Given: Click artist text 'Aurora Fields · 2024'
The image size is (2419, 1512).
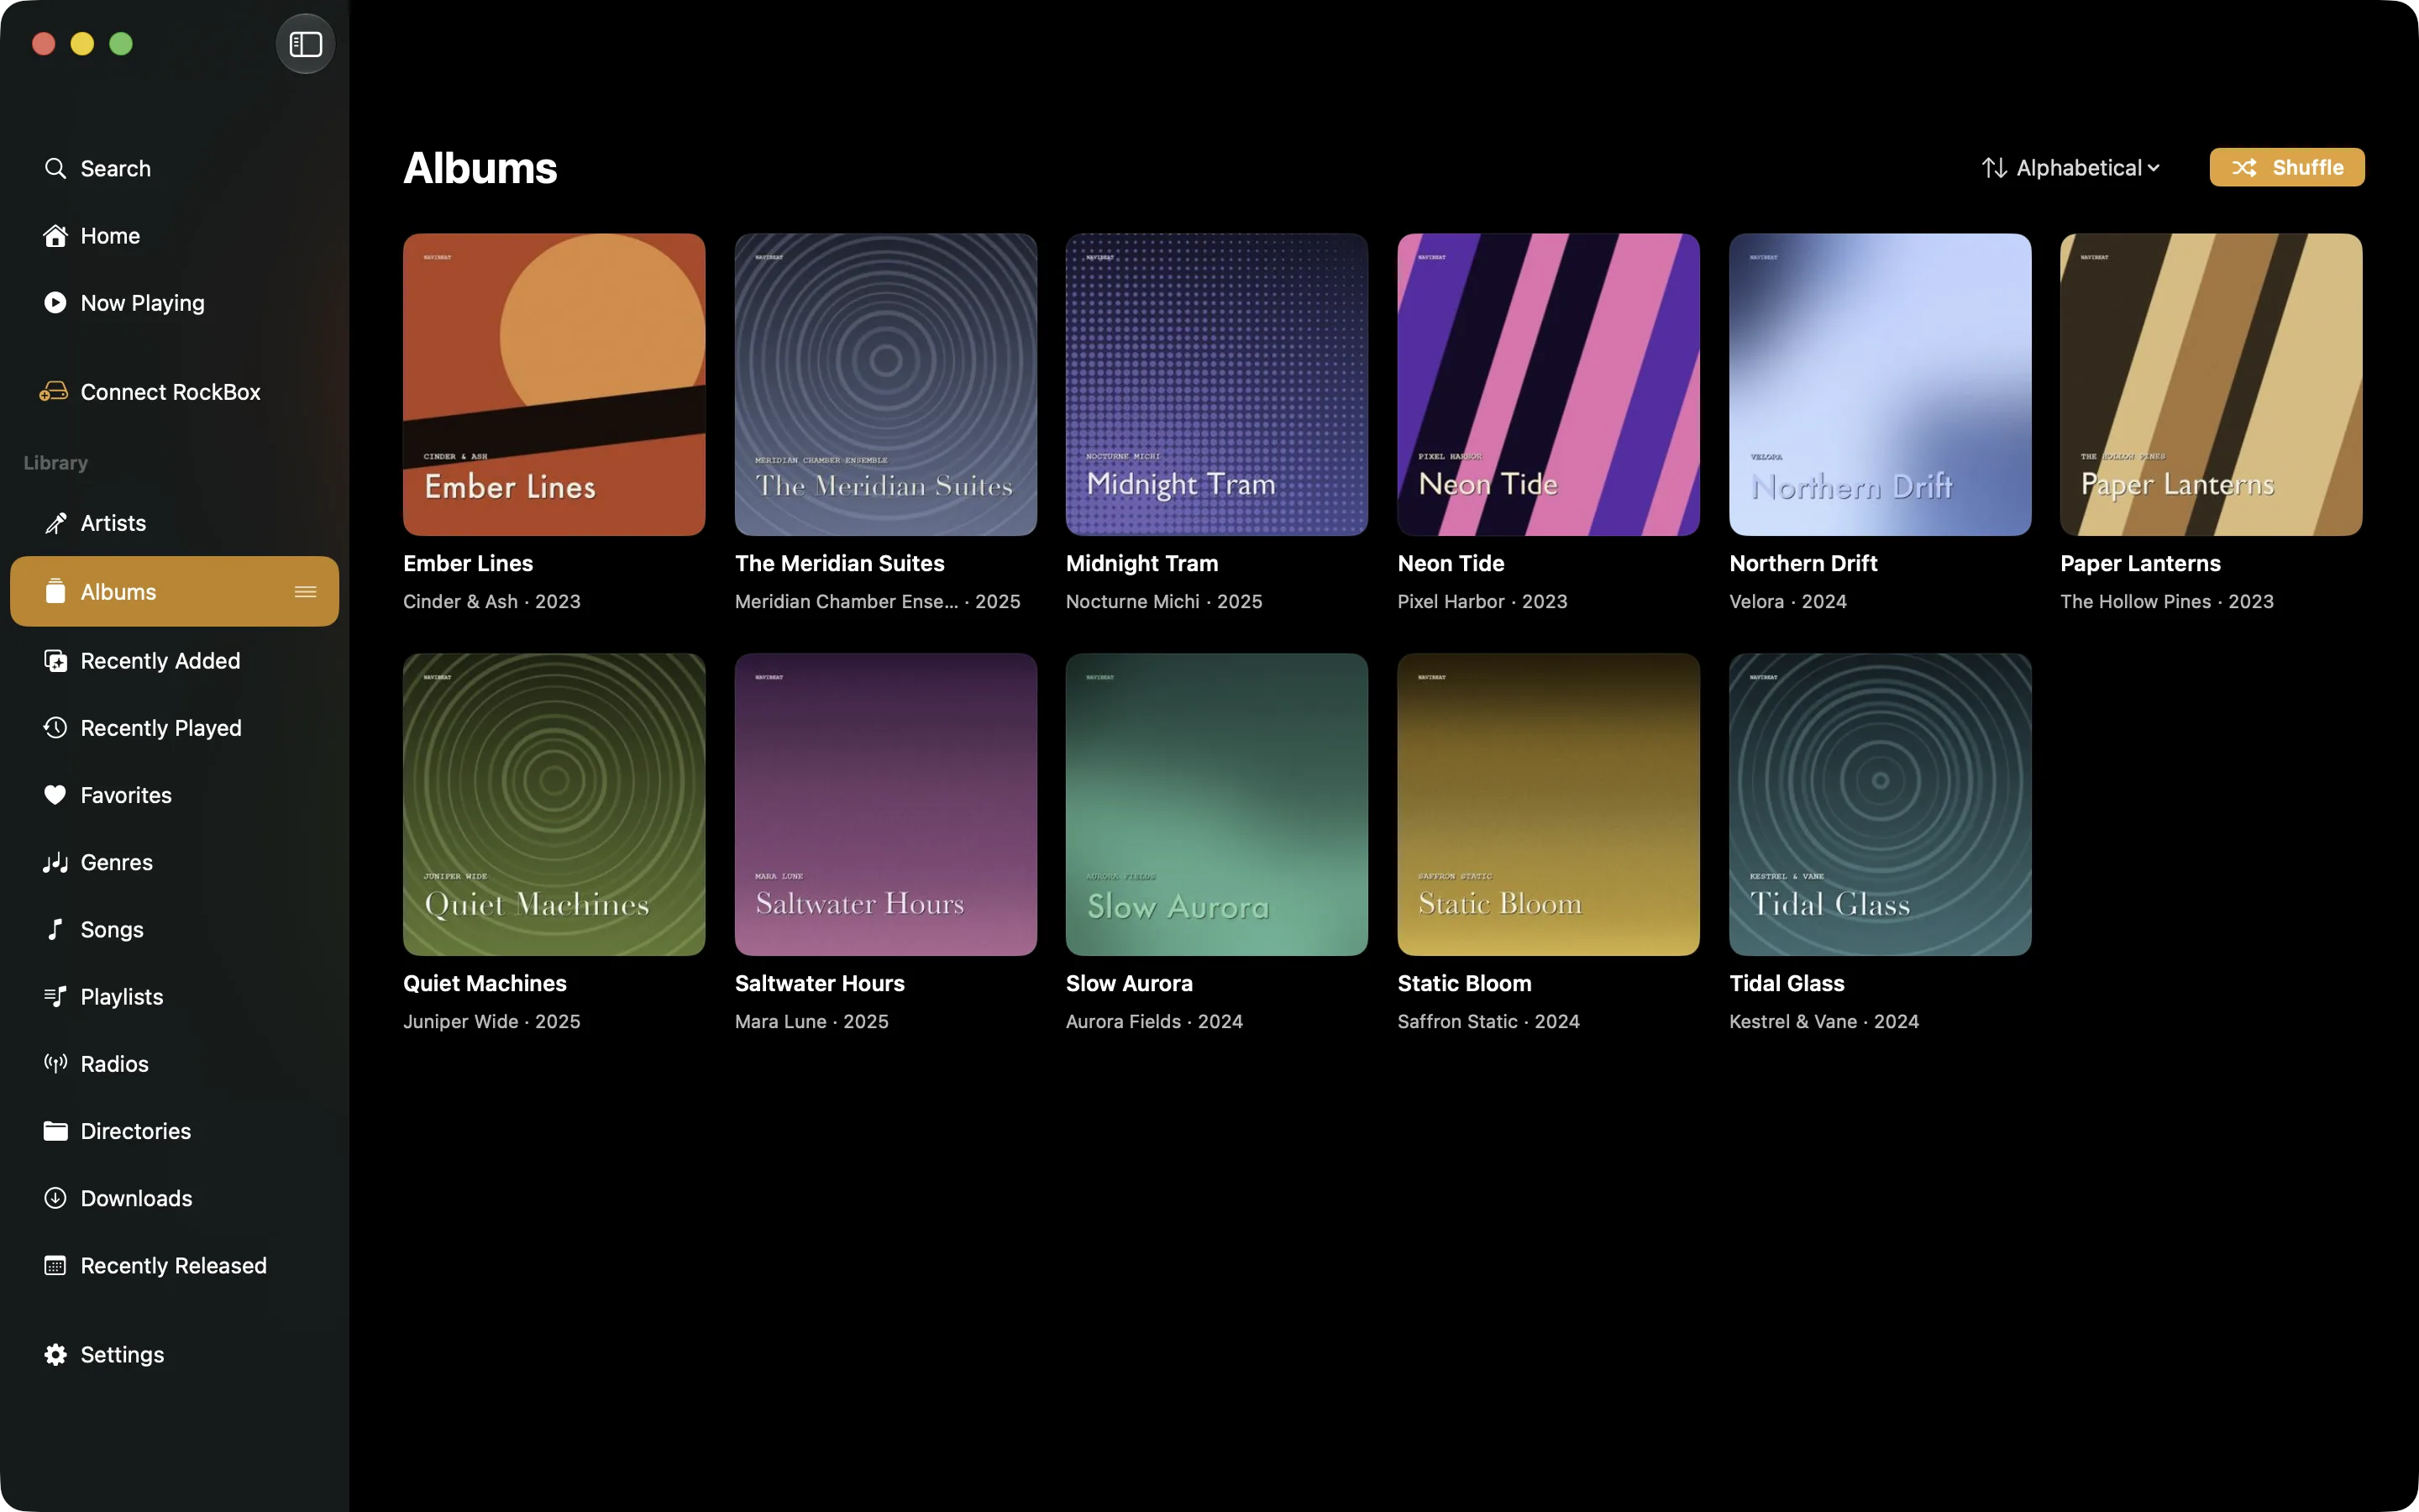Looking at the screenshot, I should point(1155,1021).
